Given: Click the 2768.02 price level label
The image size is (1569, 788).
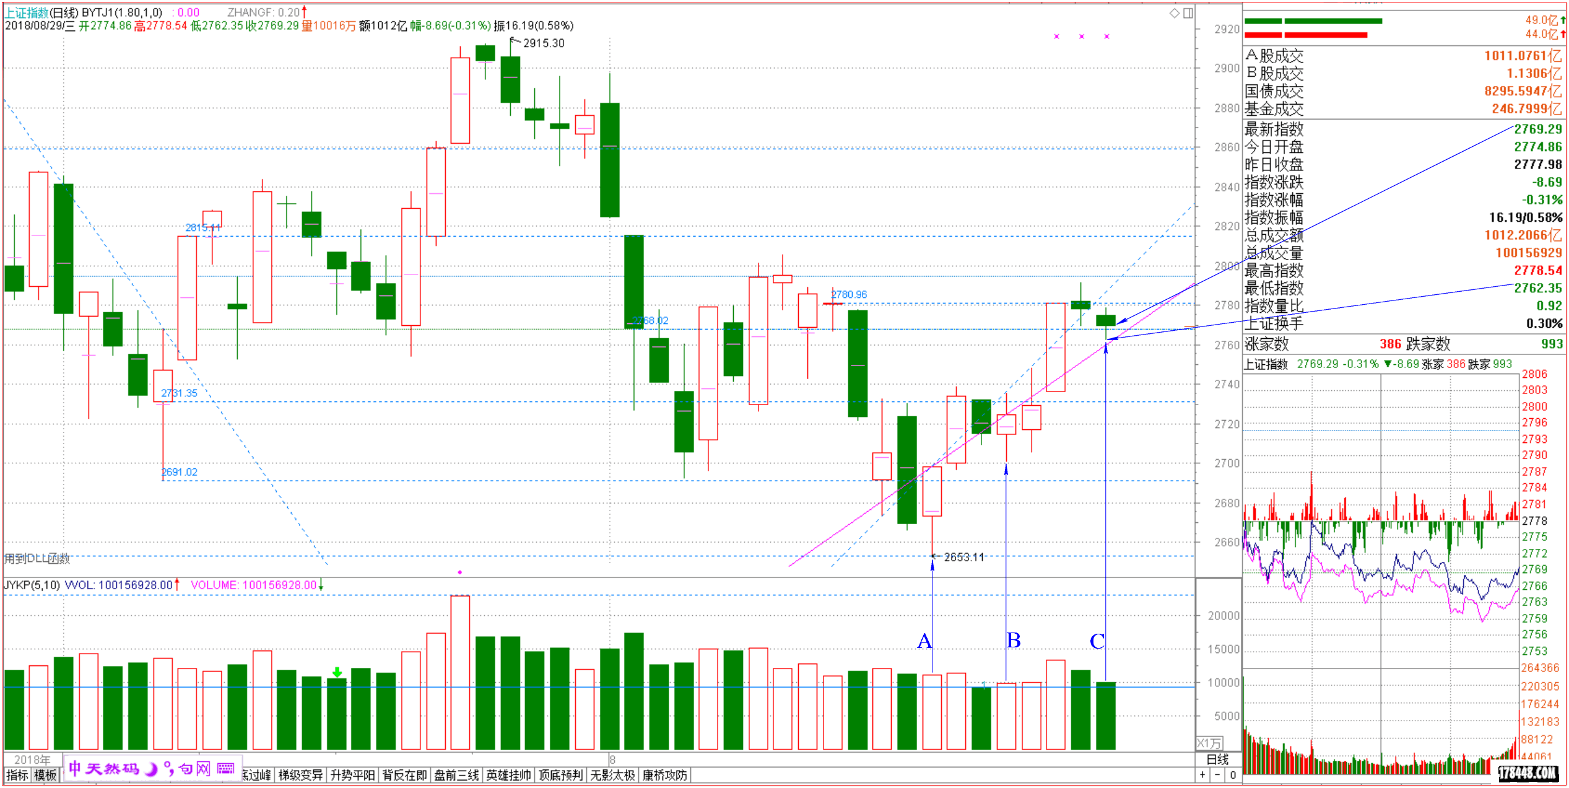Looking at the screenshot, I should point(650,320).
